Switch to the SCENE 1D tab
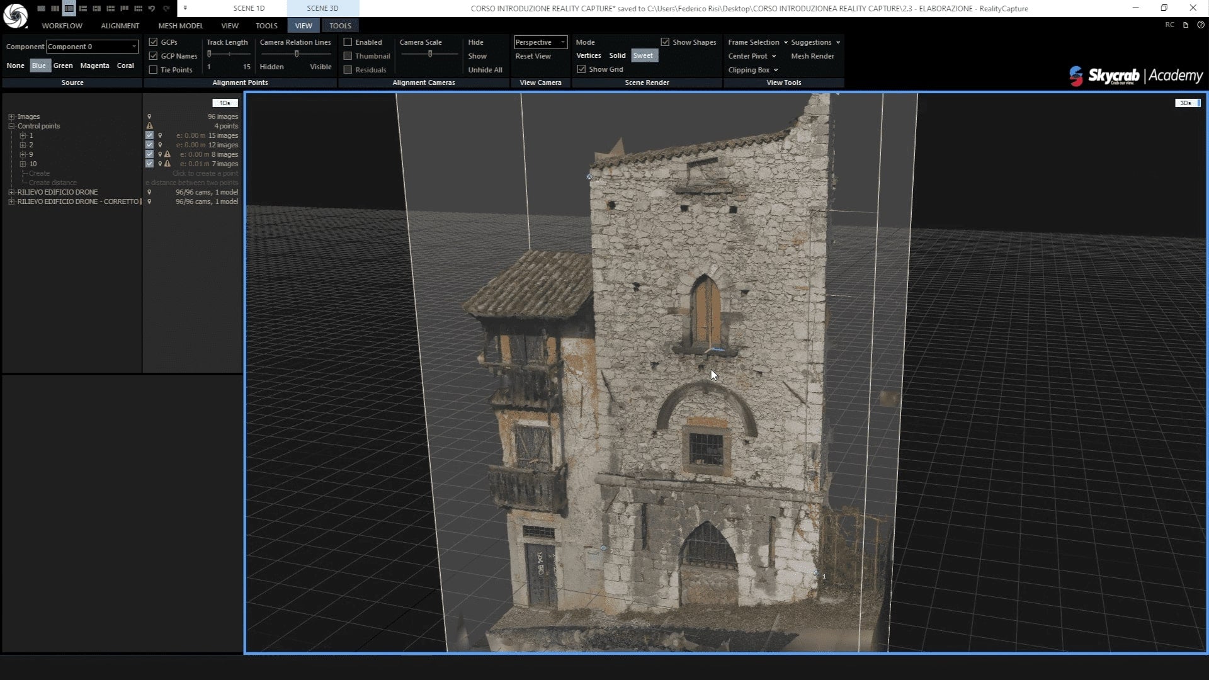1209x680 pixels. point(249,8)
